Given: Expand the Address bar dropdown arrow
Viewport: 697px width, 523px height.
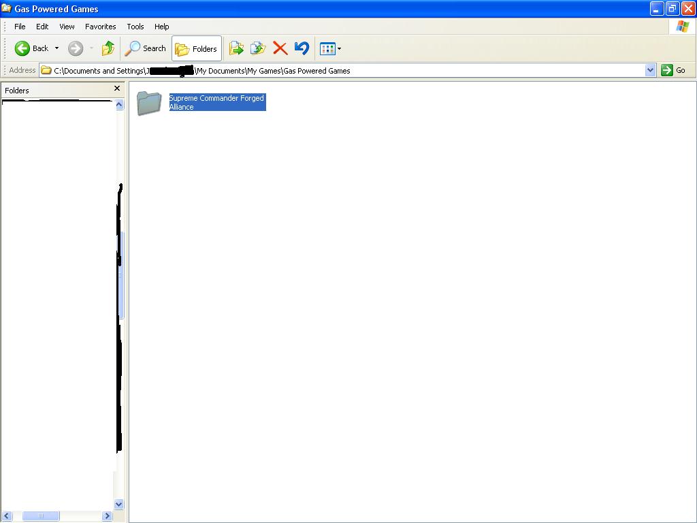Looking at the screenshot, I should point(650,70).
